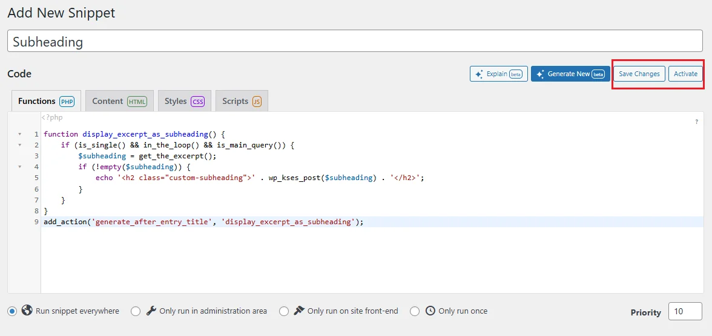This screenshot has height=336, width=712.
Task: Open the Content HTML tab
Action: click(x=119, y=101)
